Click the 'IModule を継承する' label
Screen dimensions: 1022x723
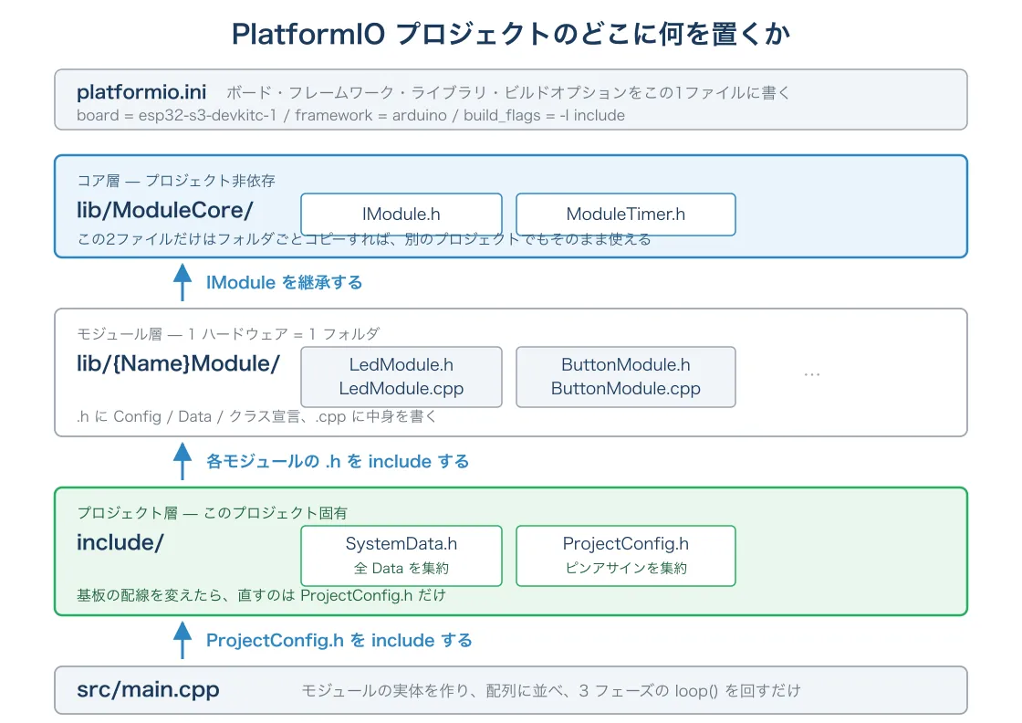pos(284,282)
